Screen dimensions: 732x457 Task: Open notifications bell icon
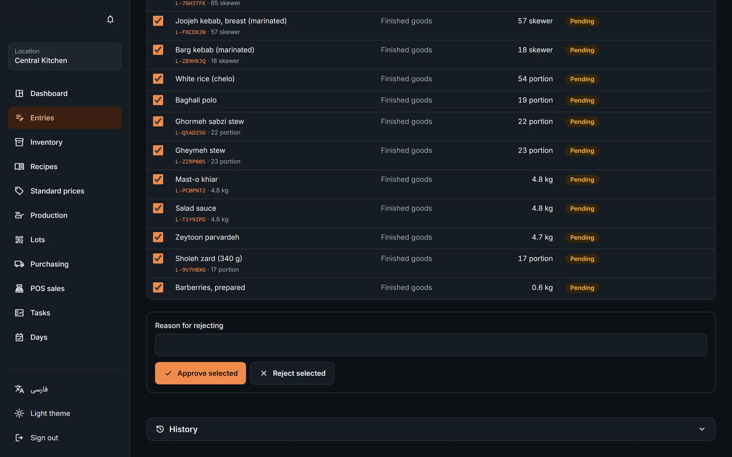click(x=110, y=19)
